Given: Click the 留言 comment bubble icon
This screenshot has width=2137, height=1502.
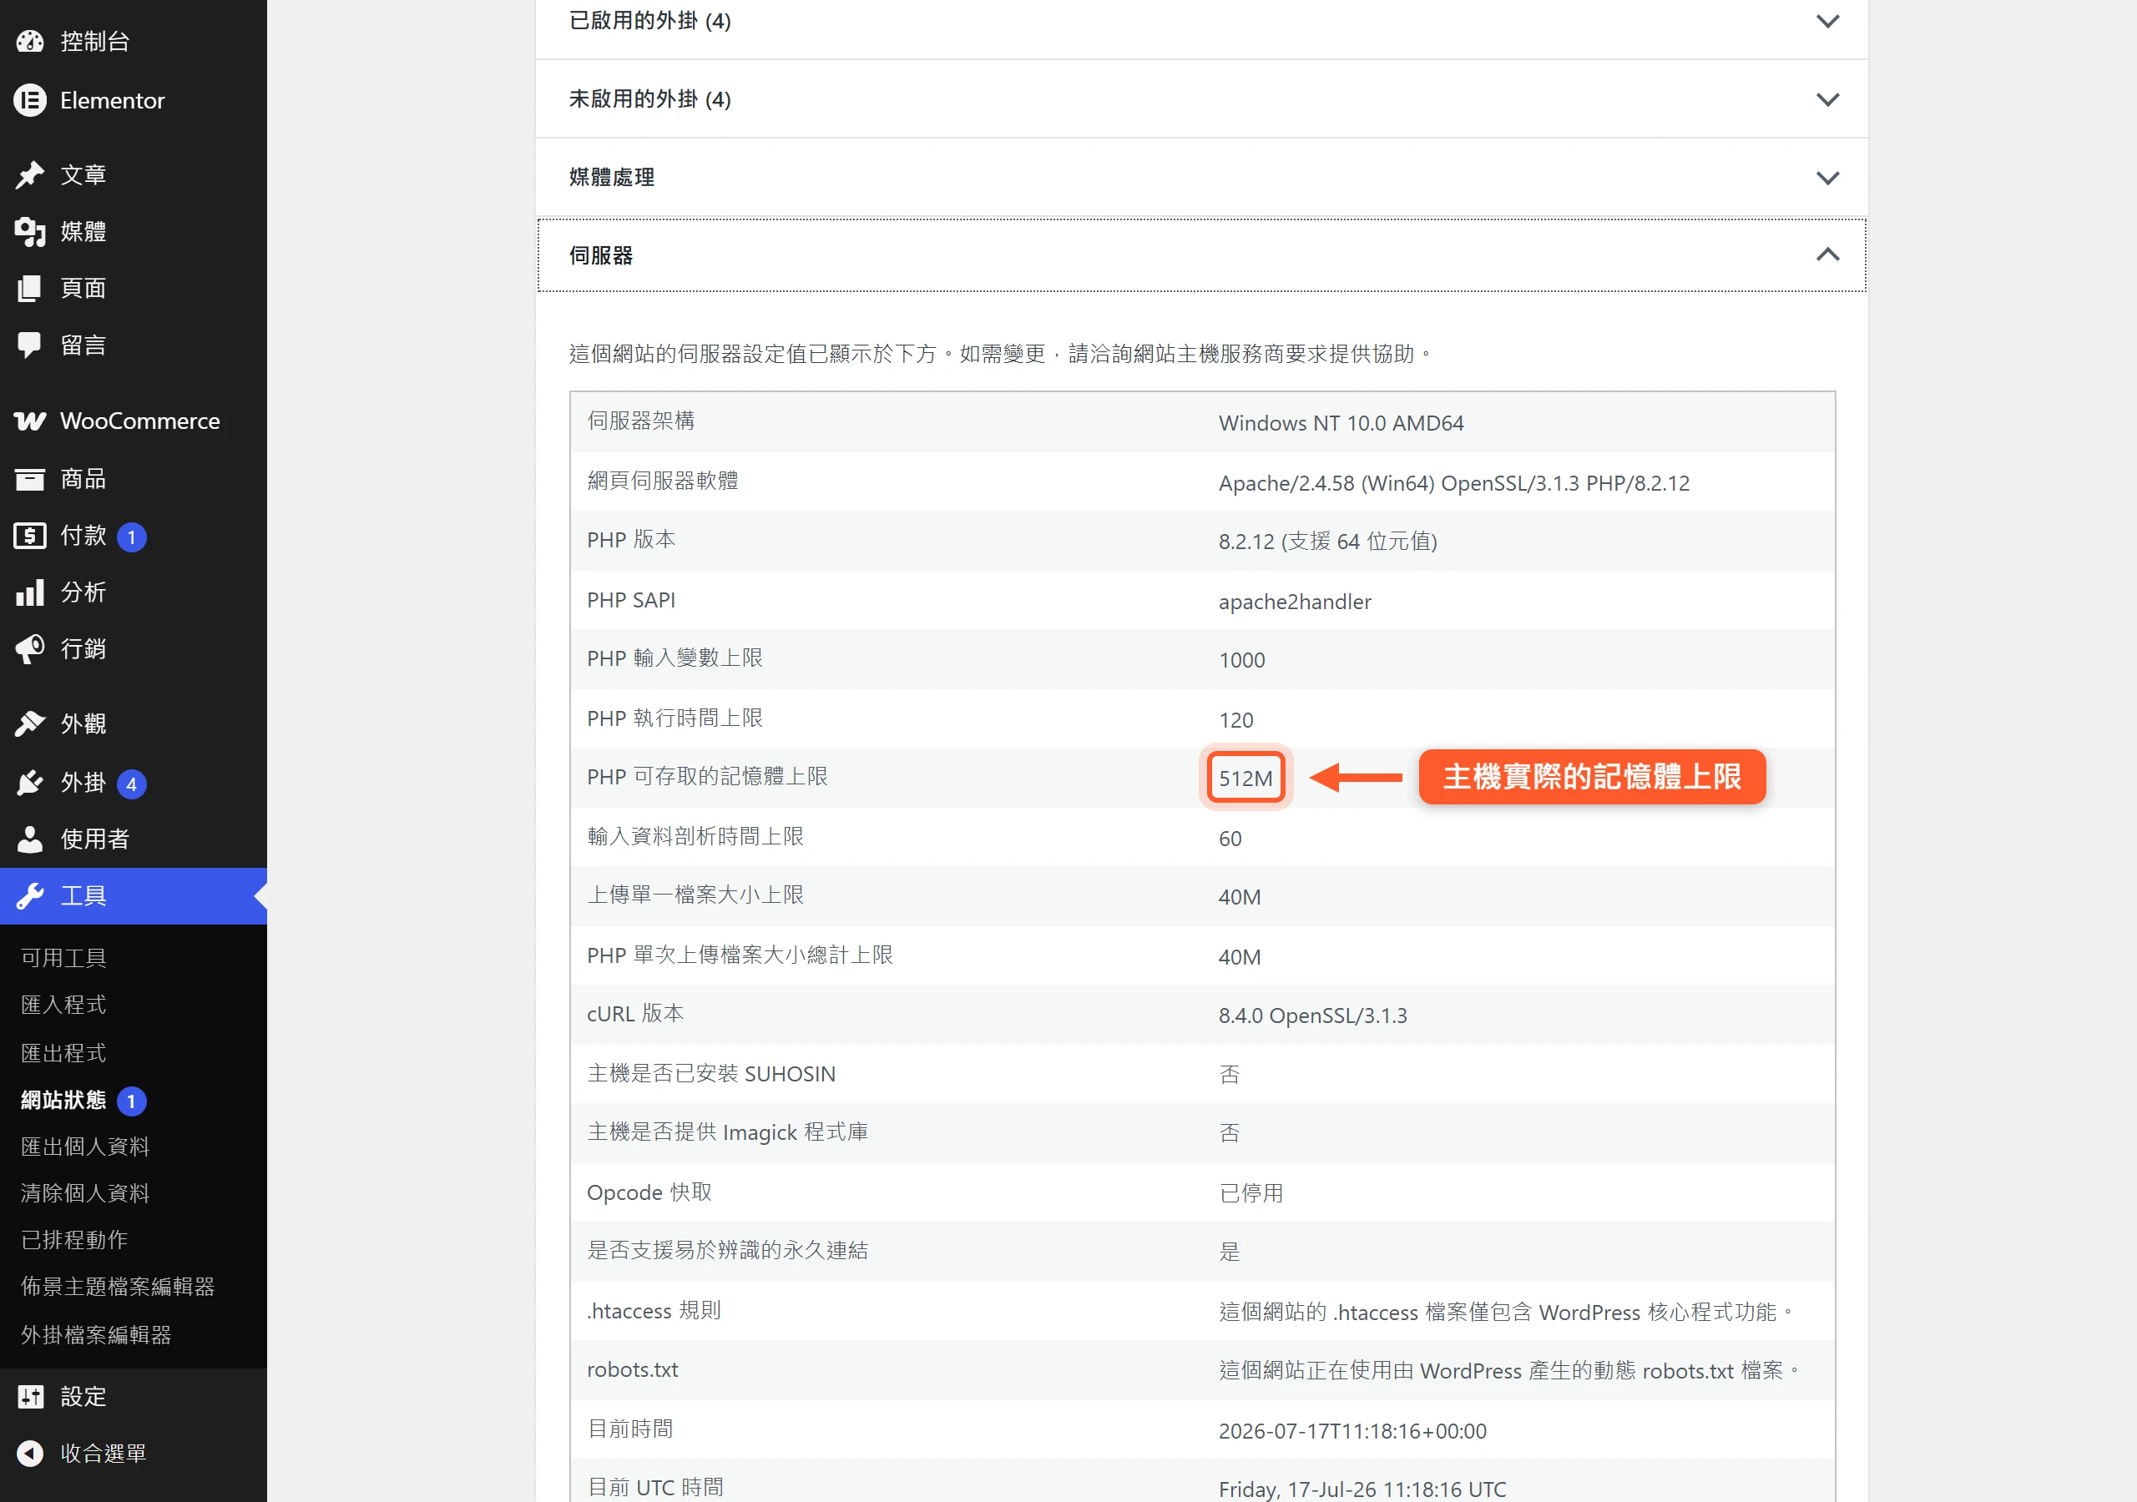Looking at the screenshot, I should (30, 345).
